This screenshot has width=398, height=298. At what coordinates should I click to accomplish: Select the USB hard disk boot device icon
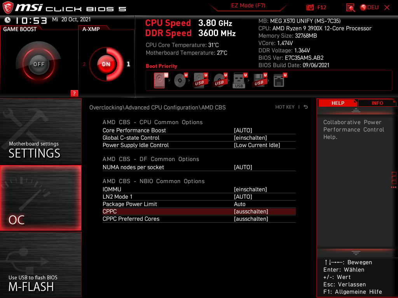[201, 80]
